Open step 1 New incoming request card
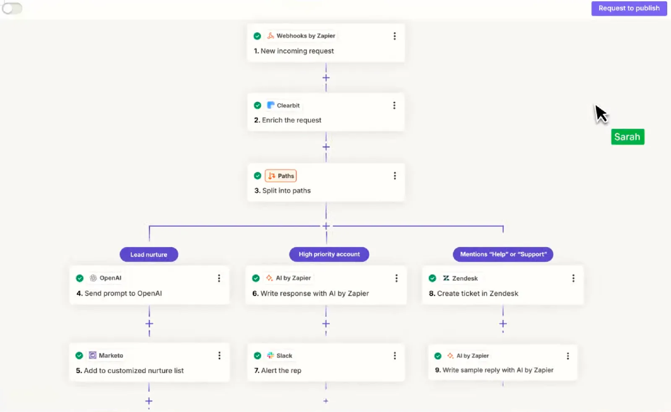Screen dimensions: 671x412 coord(326,43)
